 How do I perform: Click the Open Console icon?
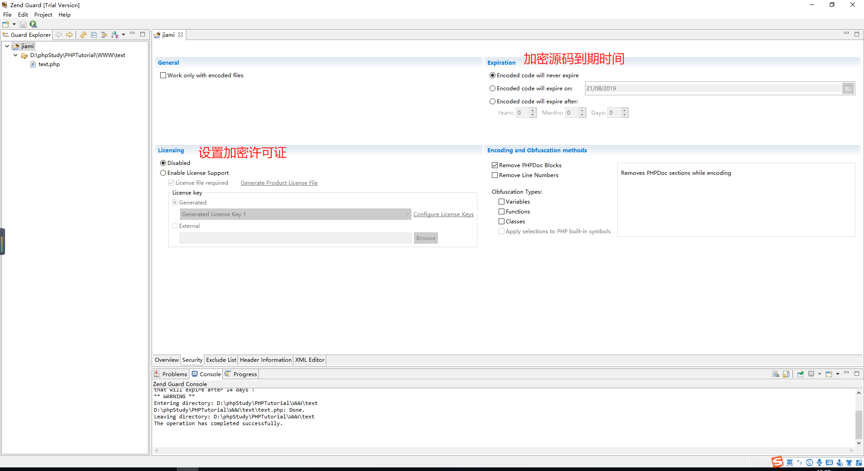tap(829, 374)
